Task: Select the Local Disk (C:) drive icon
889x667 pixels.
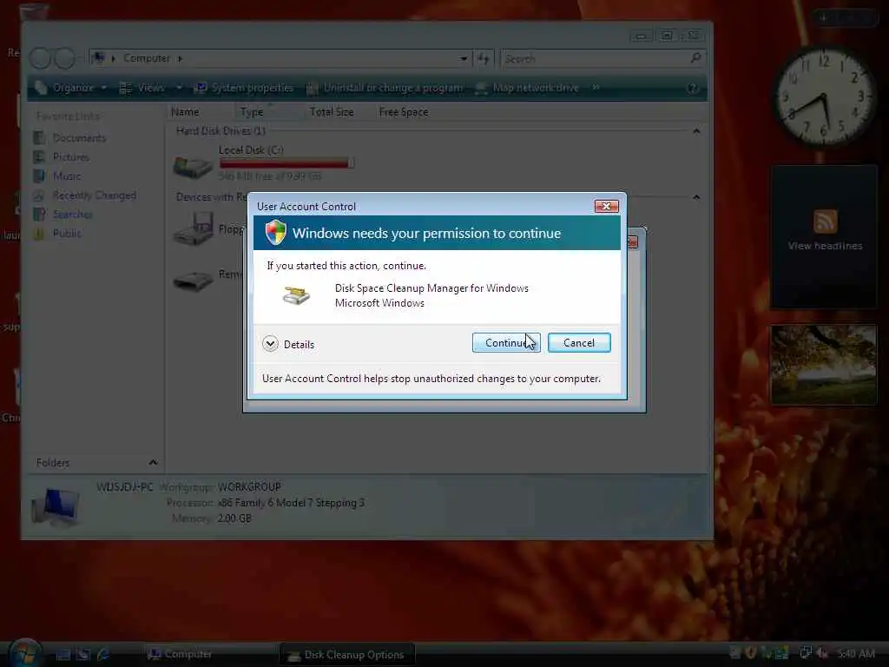Action: 193,166
